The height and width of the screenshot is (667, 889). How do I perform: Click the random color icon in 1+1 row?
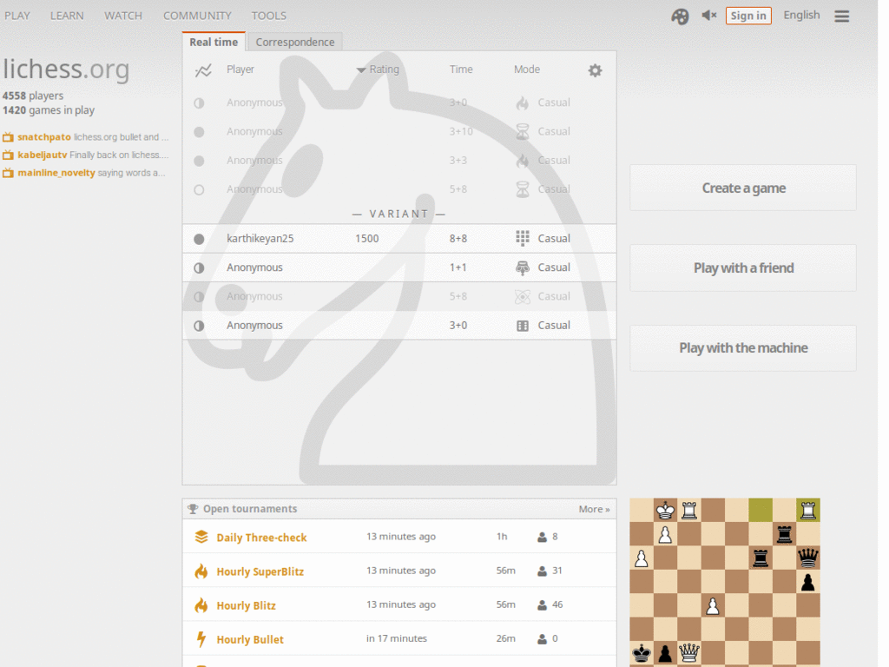[199, 267]
